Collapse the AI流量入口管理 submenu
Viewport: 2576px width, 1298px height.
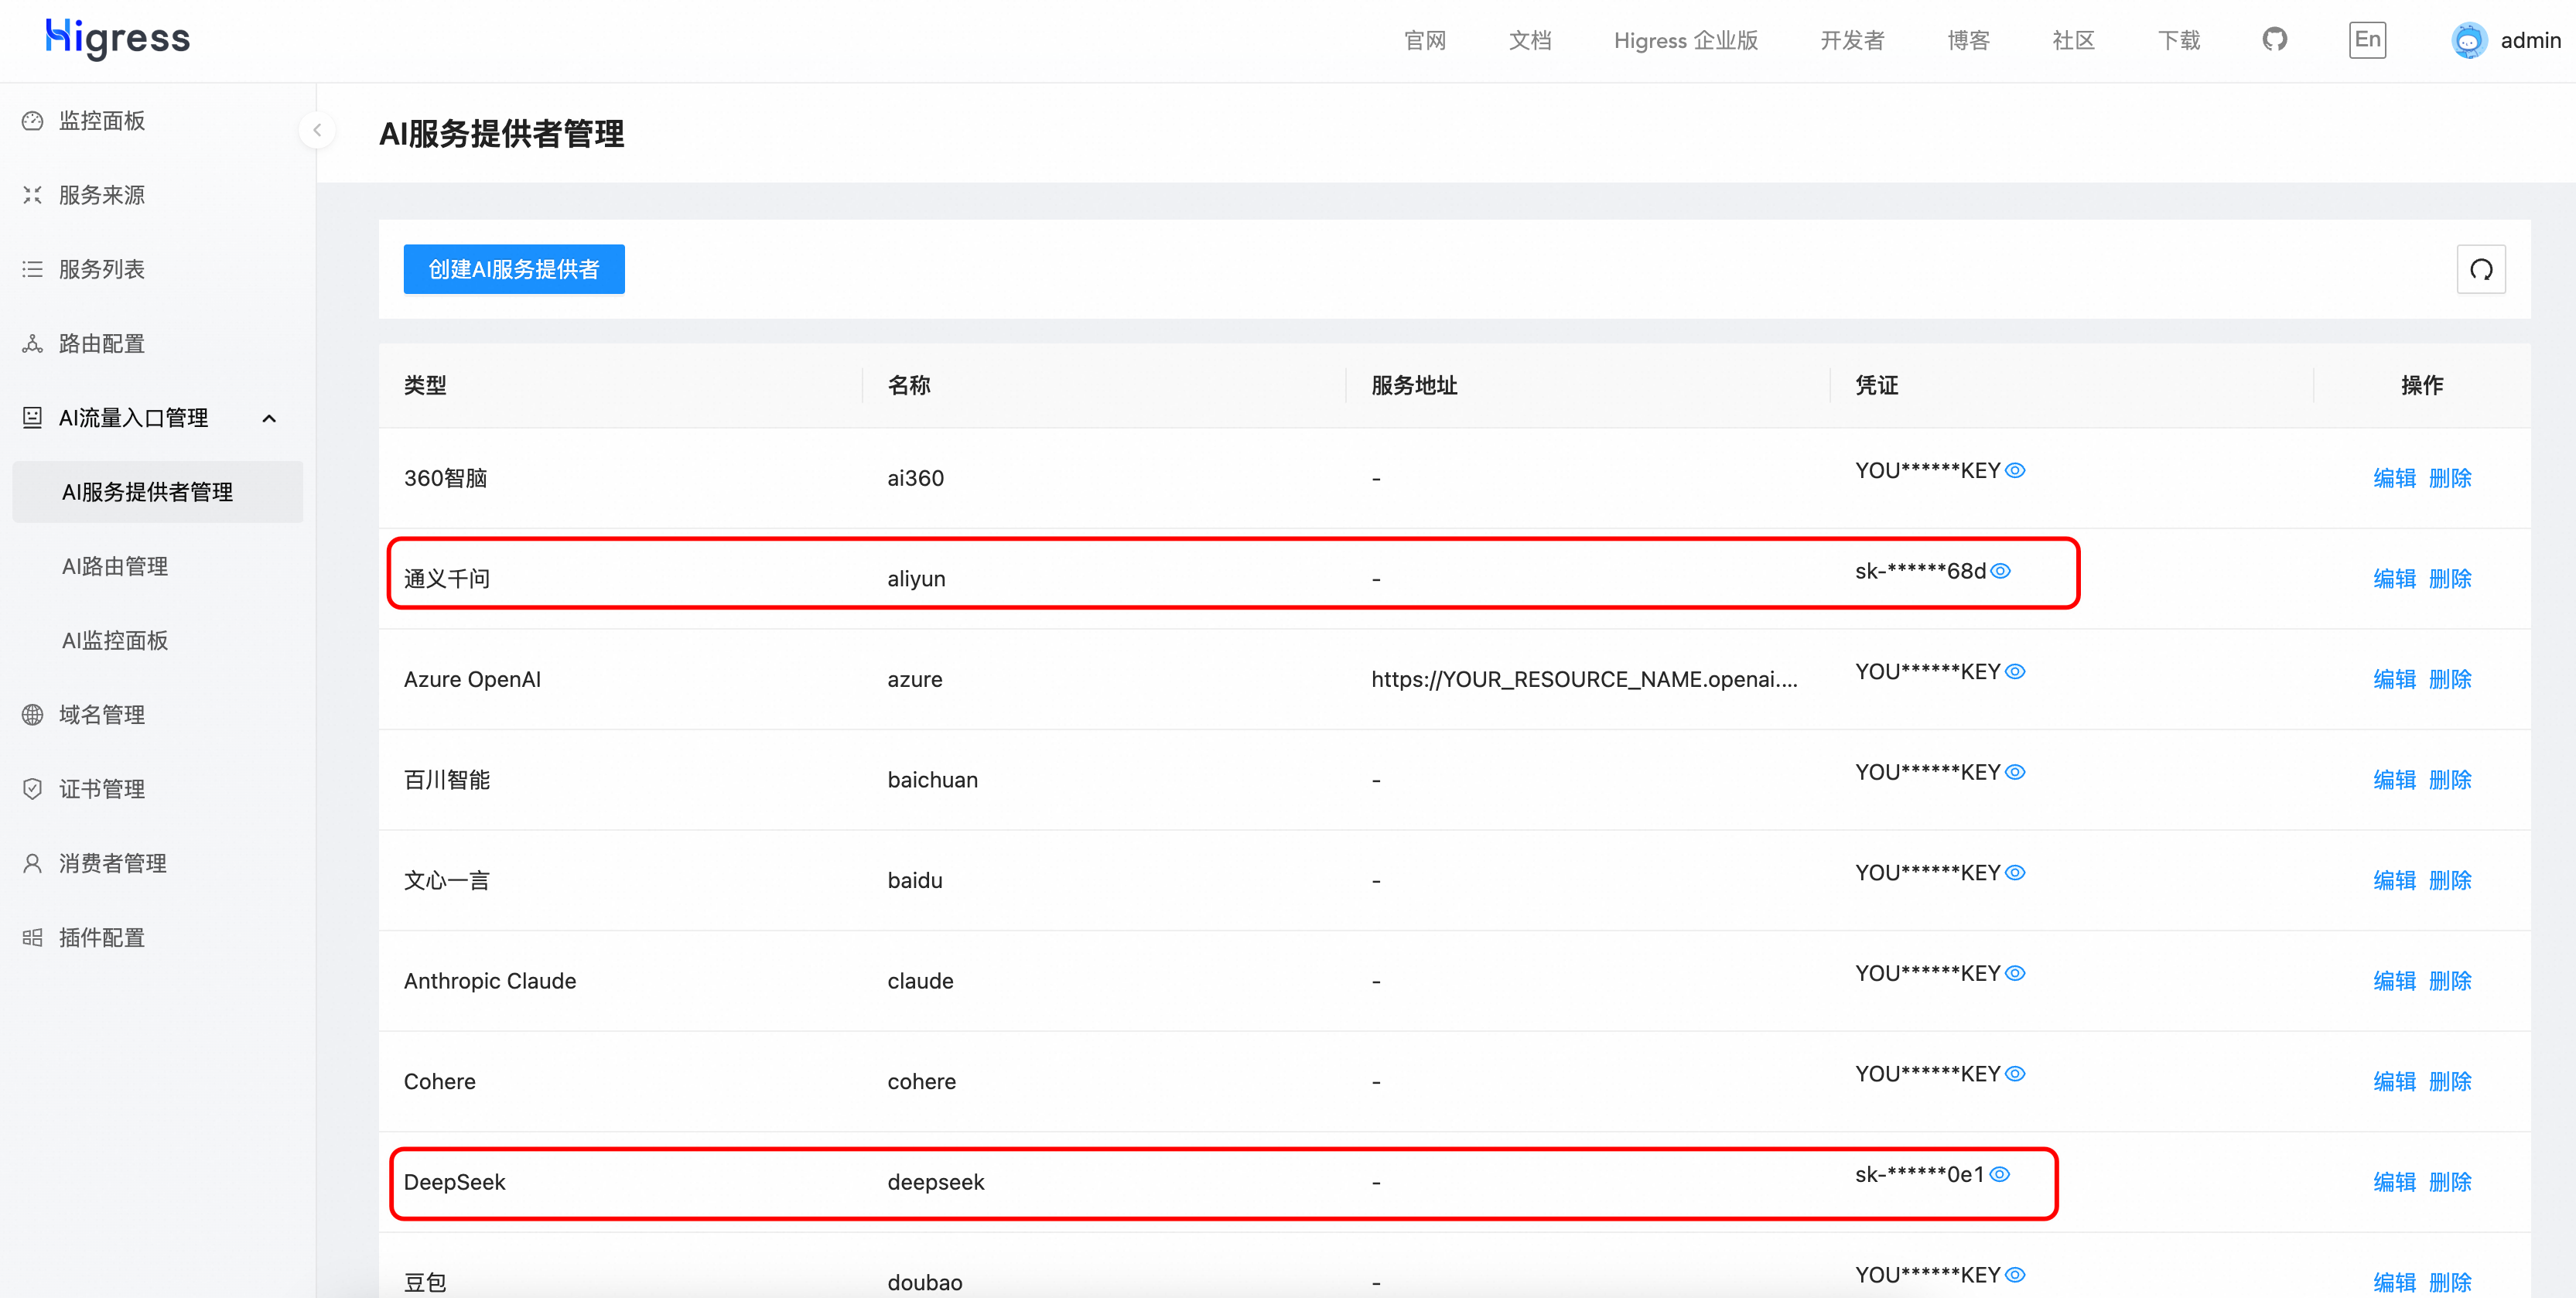click(x=268, y=418)
